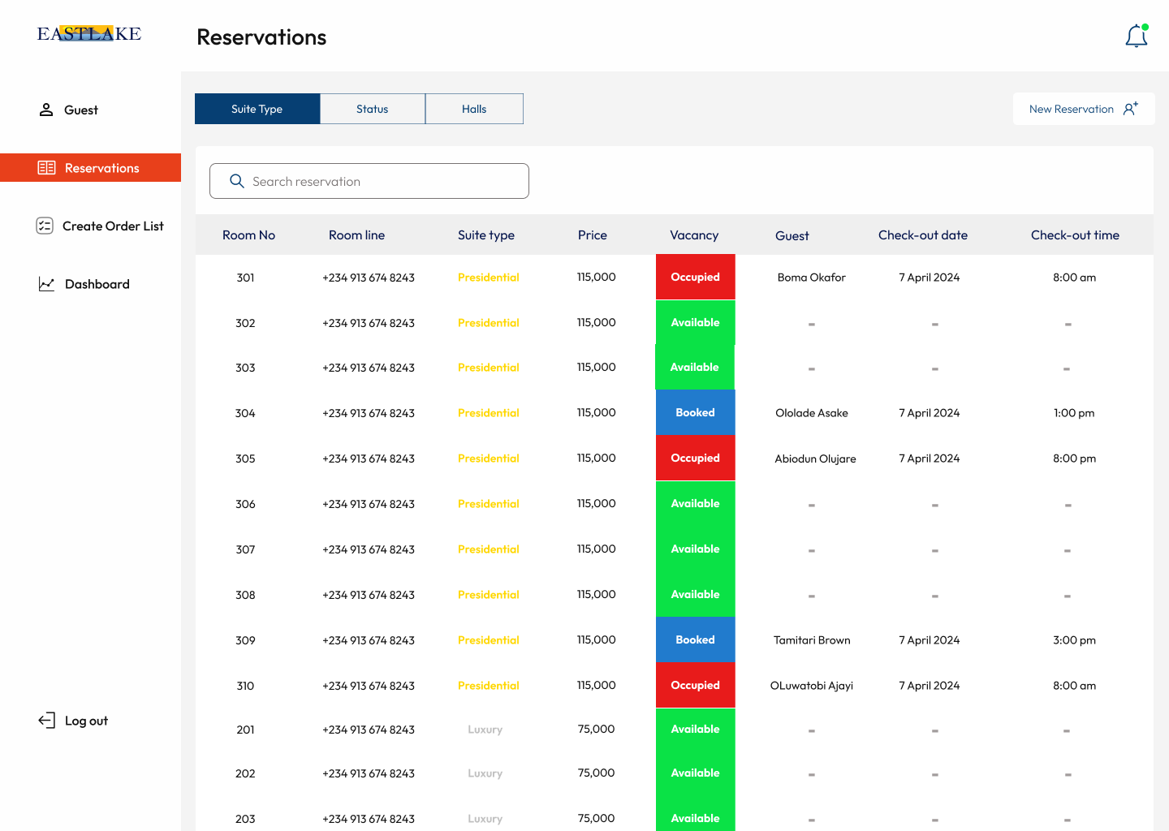Switch to the Suite Type tab
Image resolution: width=1169 pixels, height=831 pixels.
click(x=257, y=109)
